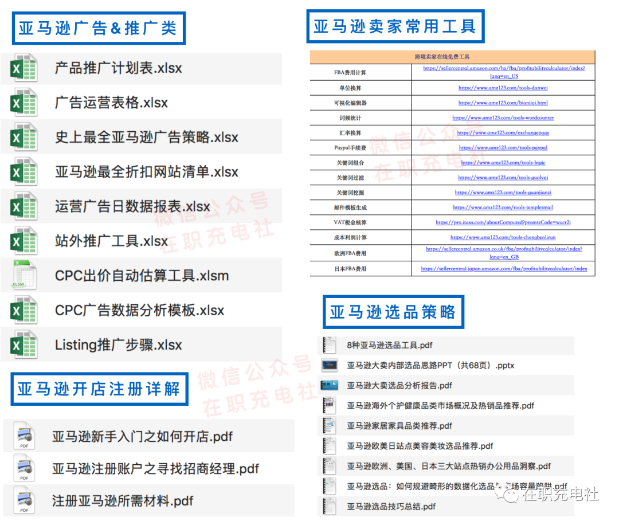This screenshot has height=521, width=619.
Task: Select the file name 史上最全亚马逊广告策略.xlsx
Action: pos(147,138)
